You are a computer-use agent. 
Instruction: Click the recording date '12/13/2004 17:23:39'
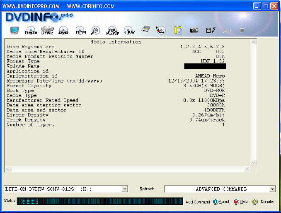pos(196,81)
